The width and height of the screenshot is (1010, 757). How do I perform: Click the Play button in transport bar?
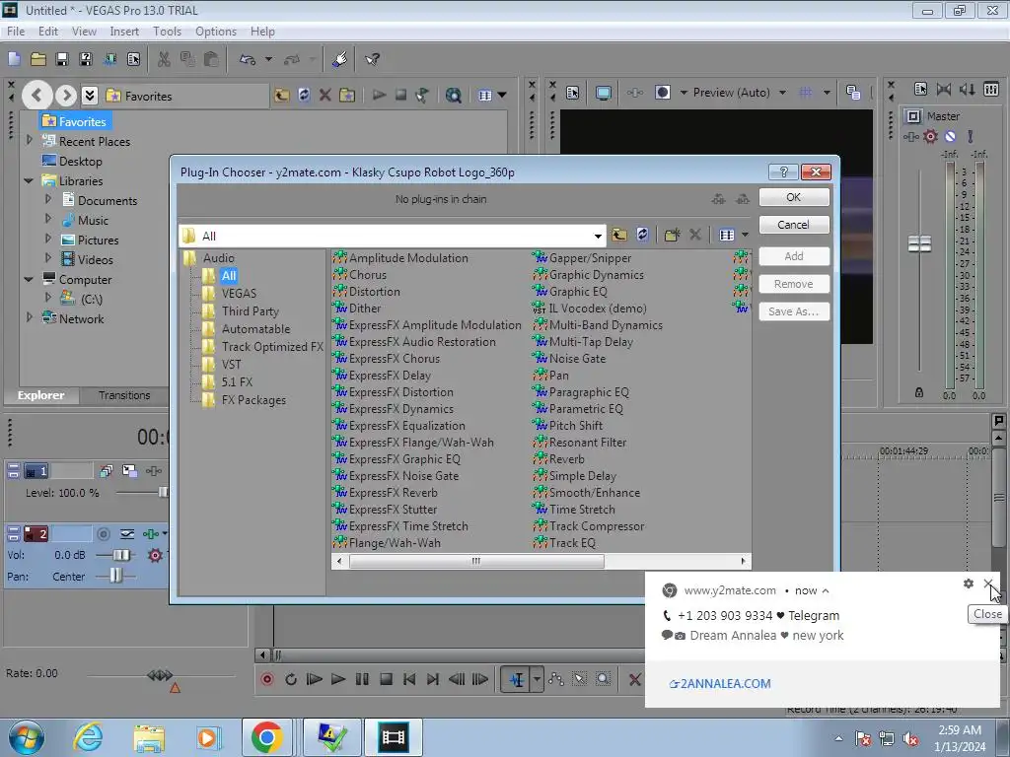coord(337,679)
